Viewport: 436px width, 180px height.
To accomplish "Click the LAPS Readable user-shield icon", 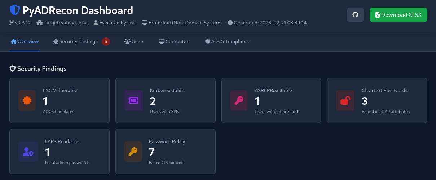I will tap(28, 152).
